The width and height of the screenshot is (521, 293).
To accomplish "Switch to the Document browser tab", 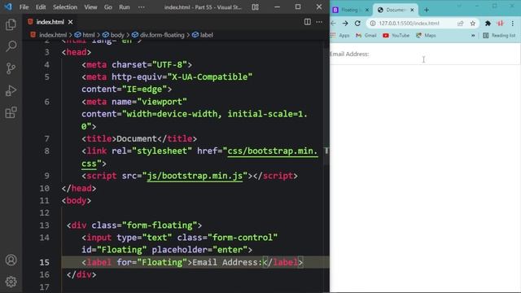I will point(396,10).
